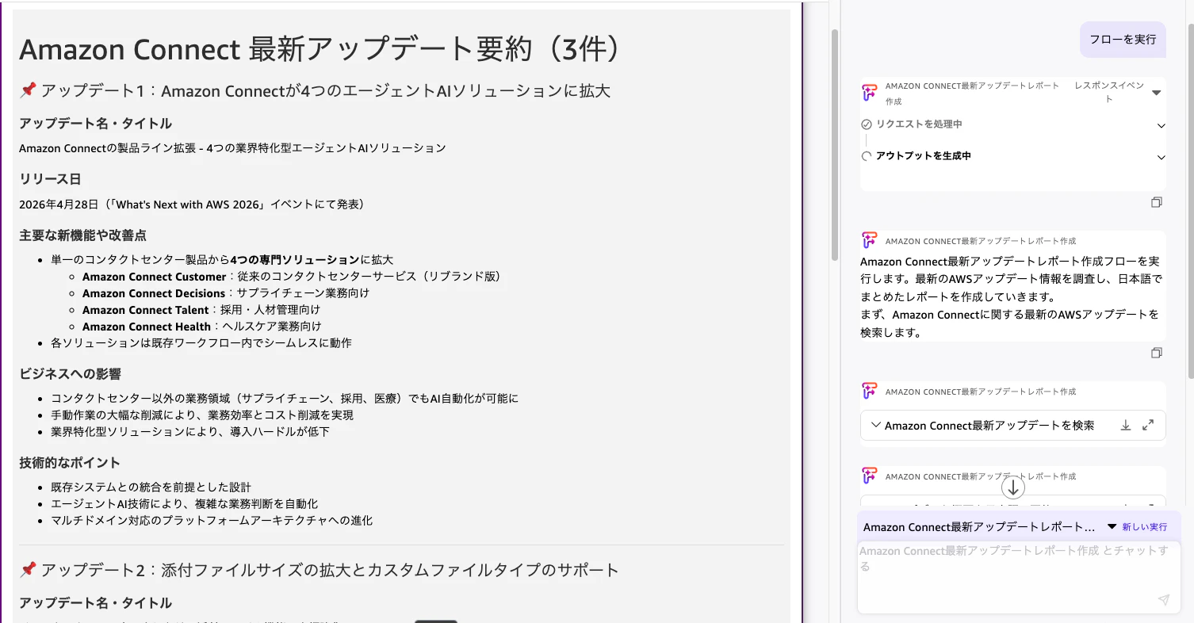
Task: Collapse the Amazon Connect最新アップデートを検索 section chevron
Action: click(x=875, y=426)
